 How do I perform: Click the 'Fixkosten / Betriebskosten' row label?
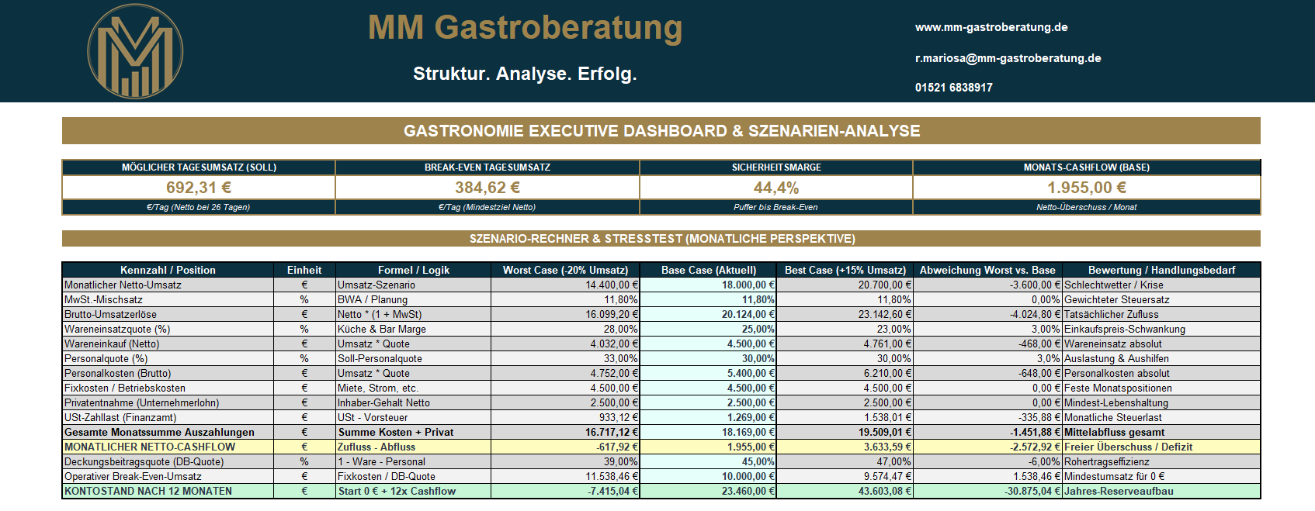[x=168, y=388]
